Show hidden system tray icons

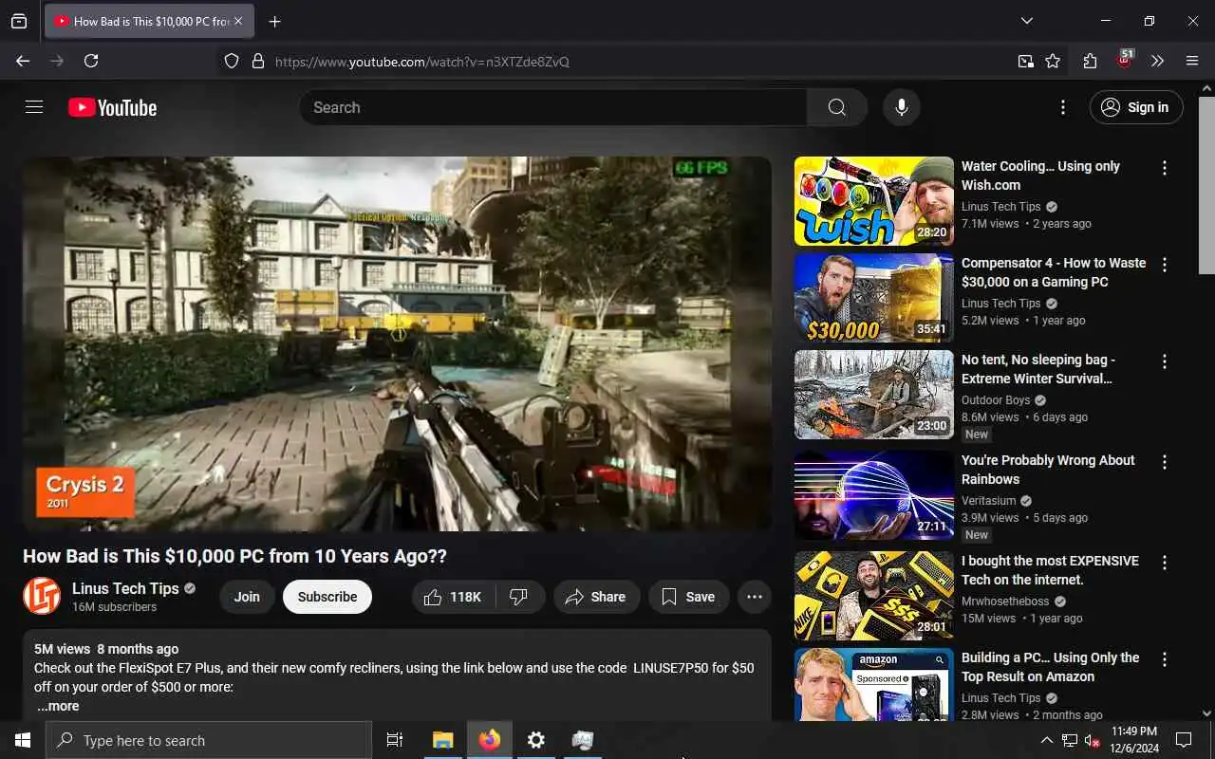(x=1046, y=740)
